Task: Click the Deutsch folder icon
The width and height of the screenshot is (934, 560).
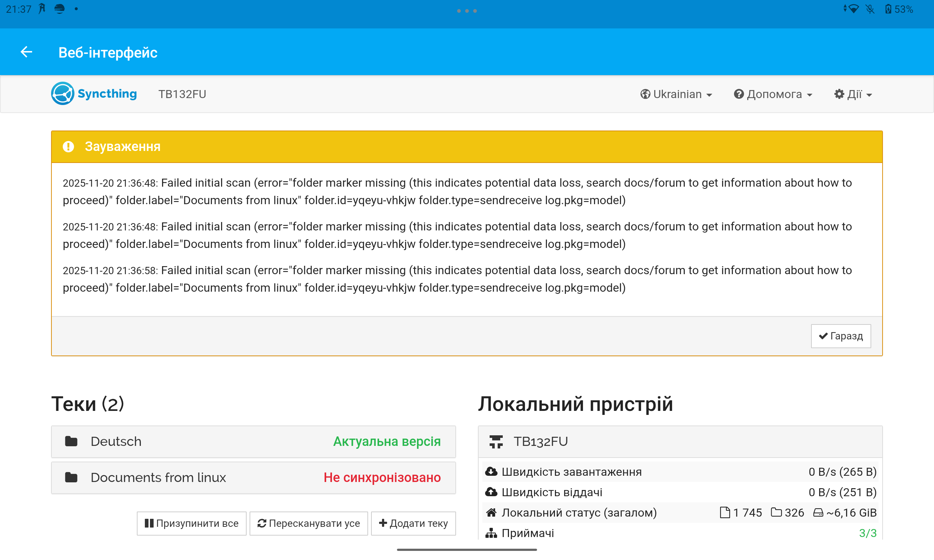Action: click(x=71, y=441)
